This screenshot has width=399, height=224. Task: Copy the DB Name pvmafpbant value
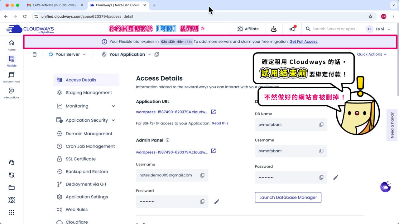(321, 124)
